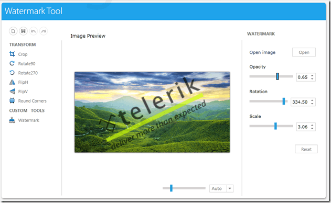Click the WATERMARK panel heading

(x=261, y=34)
